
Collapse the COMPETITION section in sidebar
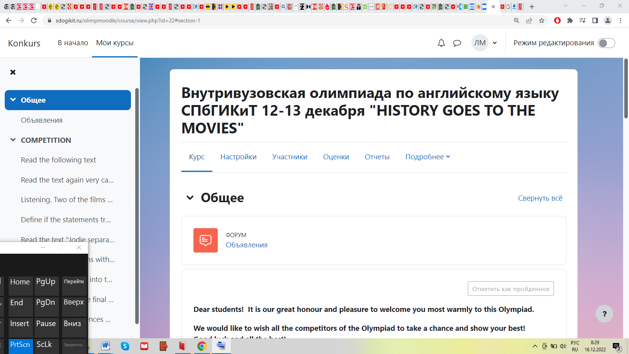(13, 140)
